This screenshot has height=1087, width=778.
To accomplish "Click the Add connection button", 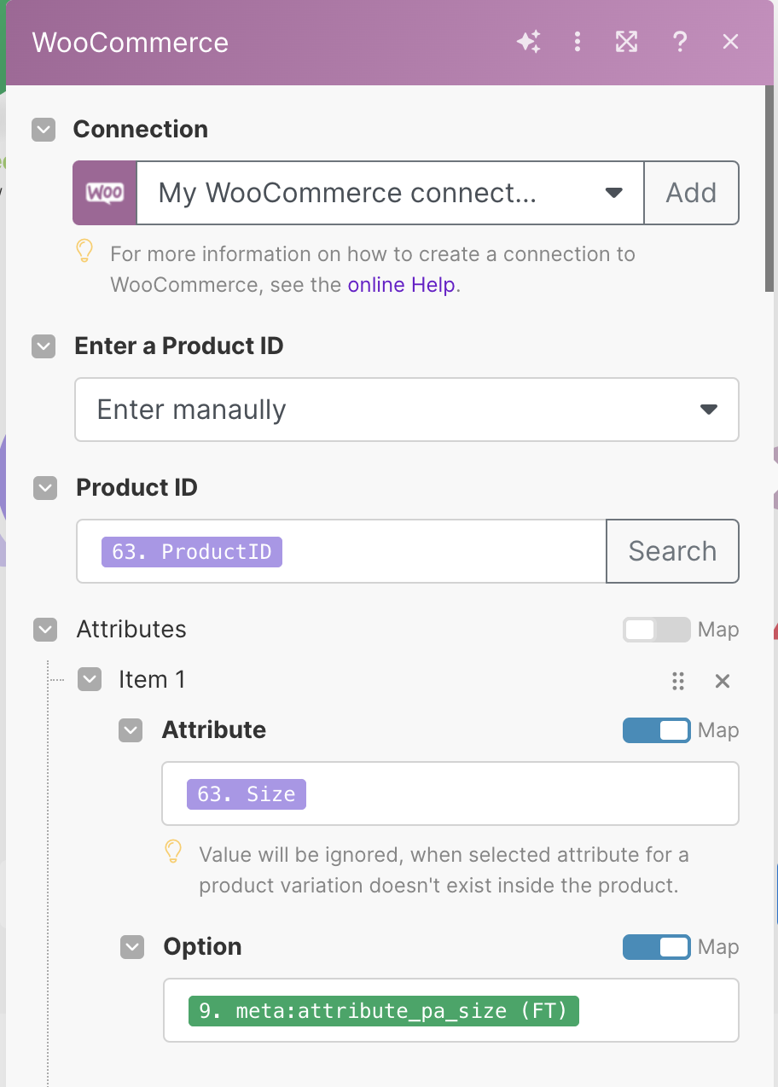I will coord(691,193).
